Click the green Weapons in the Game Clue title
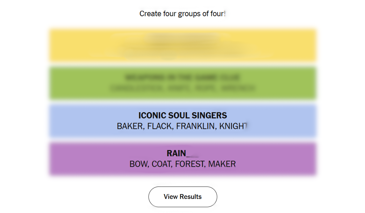 (x=182, y=77)
